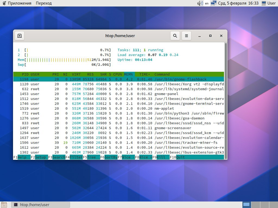Open the 'en' keyboard layout indicator

(207, 3)
